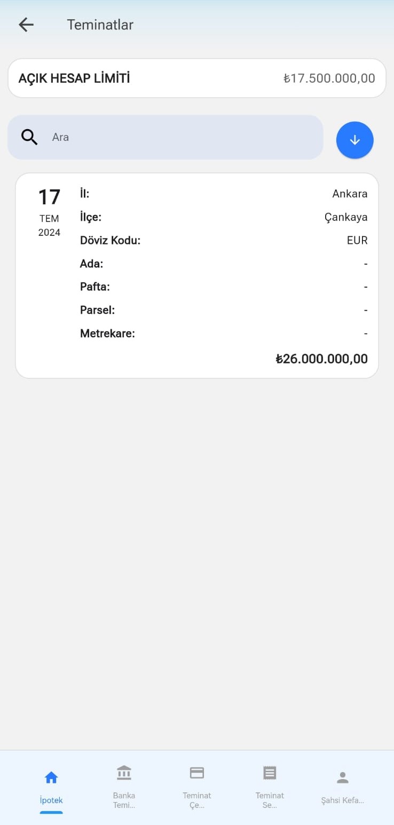Image resolution: width=394 pixels, height=825 pixels.
Task: Tap the person icon for Şahsi Kefalet
Action: (343, 778)
